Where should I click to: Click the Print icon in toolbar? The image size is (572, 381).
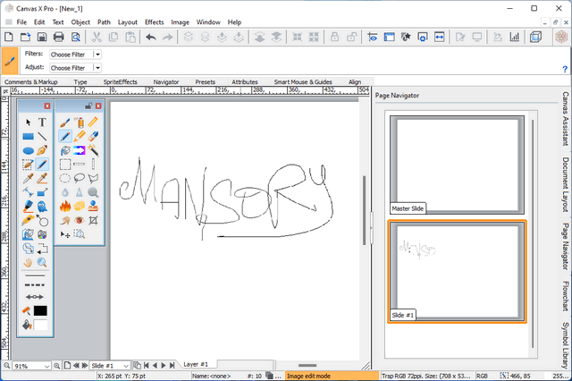click(58, 38)
